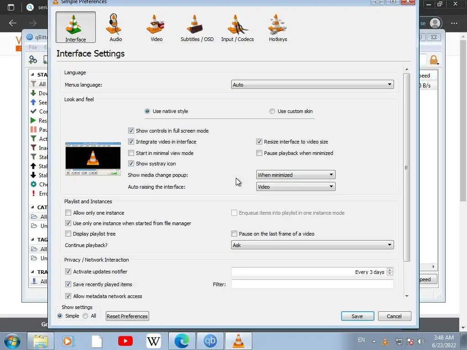Open the Video preferences category
The width and height of the screenshot is (467, 350).
[x=156, y=27]
